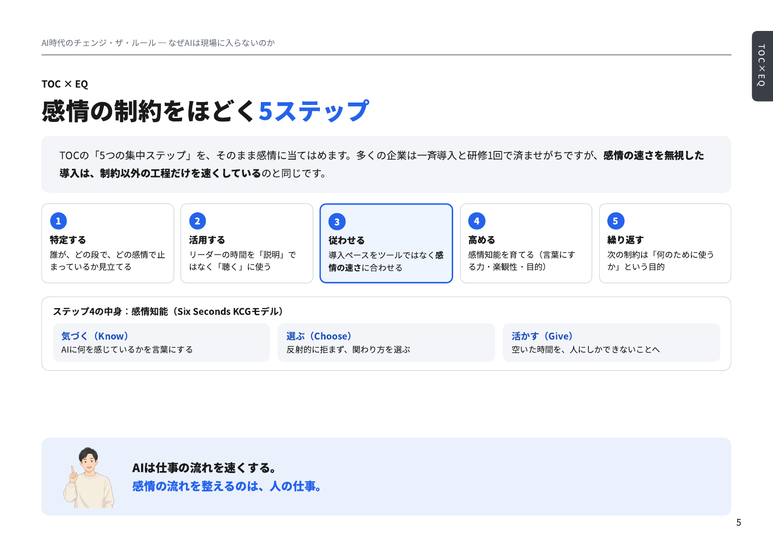
Task: Click the description リーダーの時間を「説明」ではなく
Action: 243,261
